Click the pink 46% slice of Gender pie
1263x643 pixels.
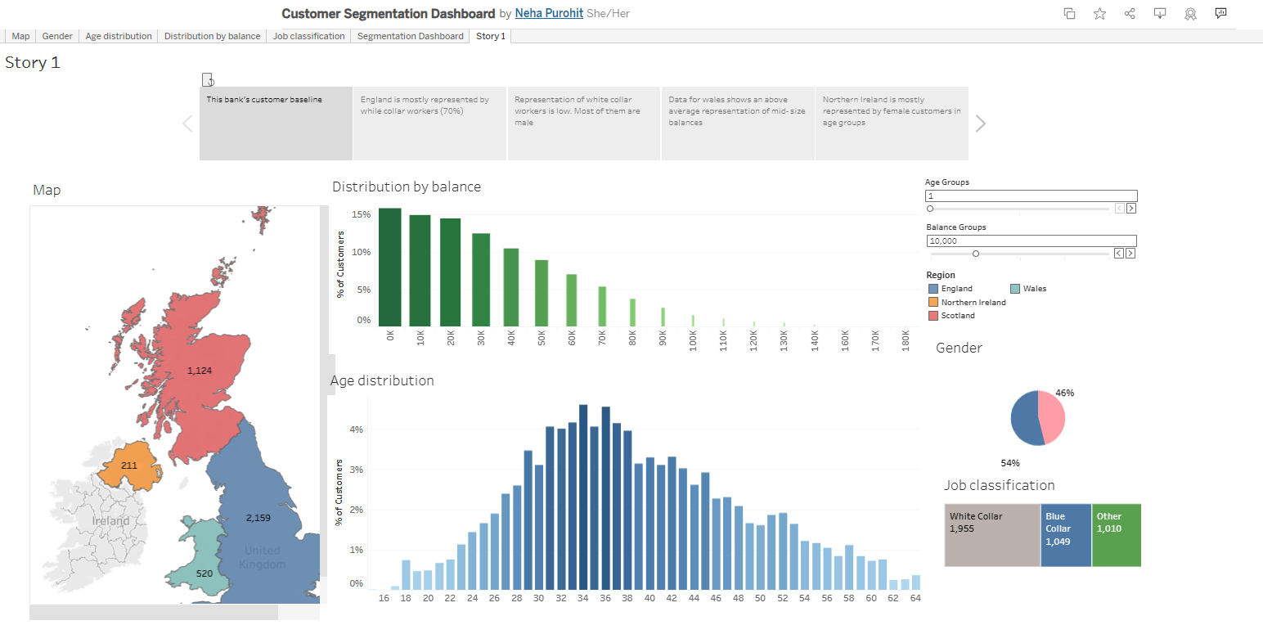1053,416
